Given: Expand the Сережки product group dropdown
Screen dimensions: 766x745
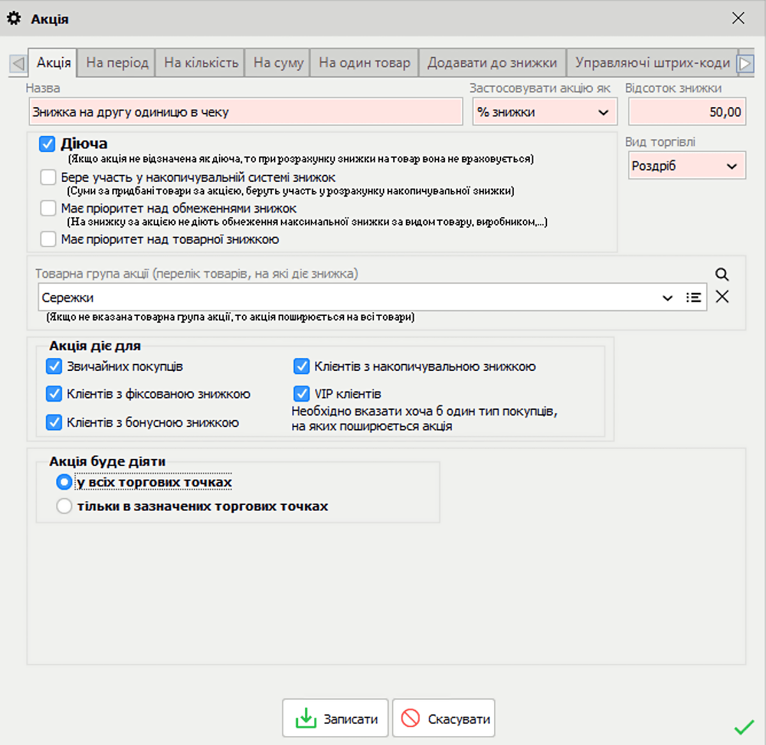Looking at the screenshot, I should tap(667, 298).
